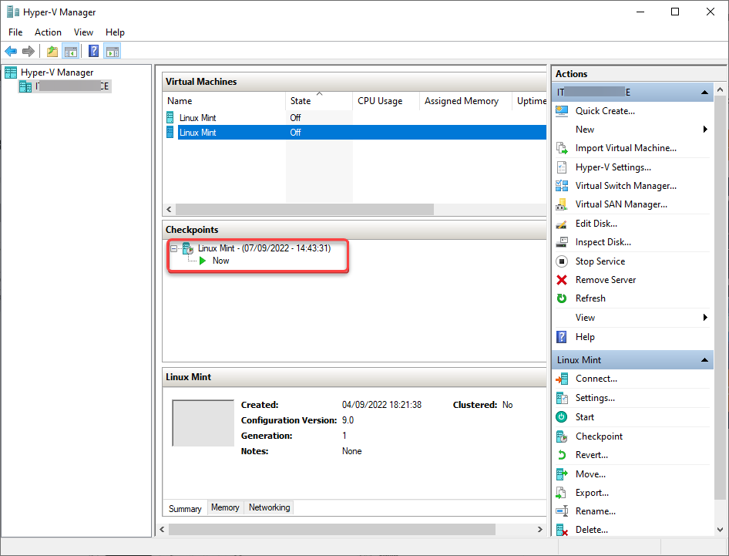This screenshot has height=556, width=729.
Task: Click the Virtual SAN Manager icon
Action: pos(562,204)
